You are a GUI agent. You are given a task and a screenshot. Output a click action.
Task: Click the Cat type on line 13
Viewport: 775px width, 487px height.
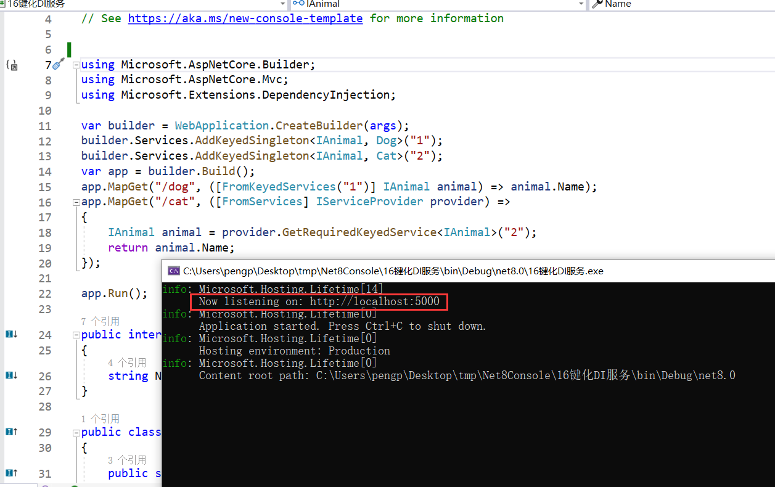click(x=387, y=155)
